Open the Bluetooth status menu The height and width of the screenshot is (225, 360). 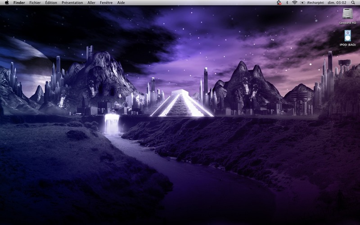287,3
